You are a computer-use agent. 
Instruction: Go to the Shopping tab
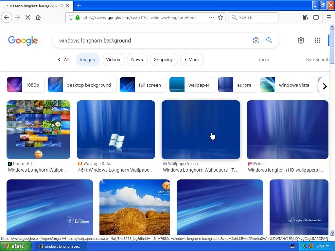coord(164,59)
